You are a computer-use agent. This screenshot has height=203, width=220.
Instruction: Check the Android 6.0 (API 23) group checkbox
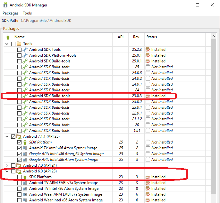click(13, 171)
